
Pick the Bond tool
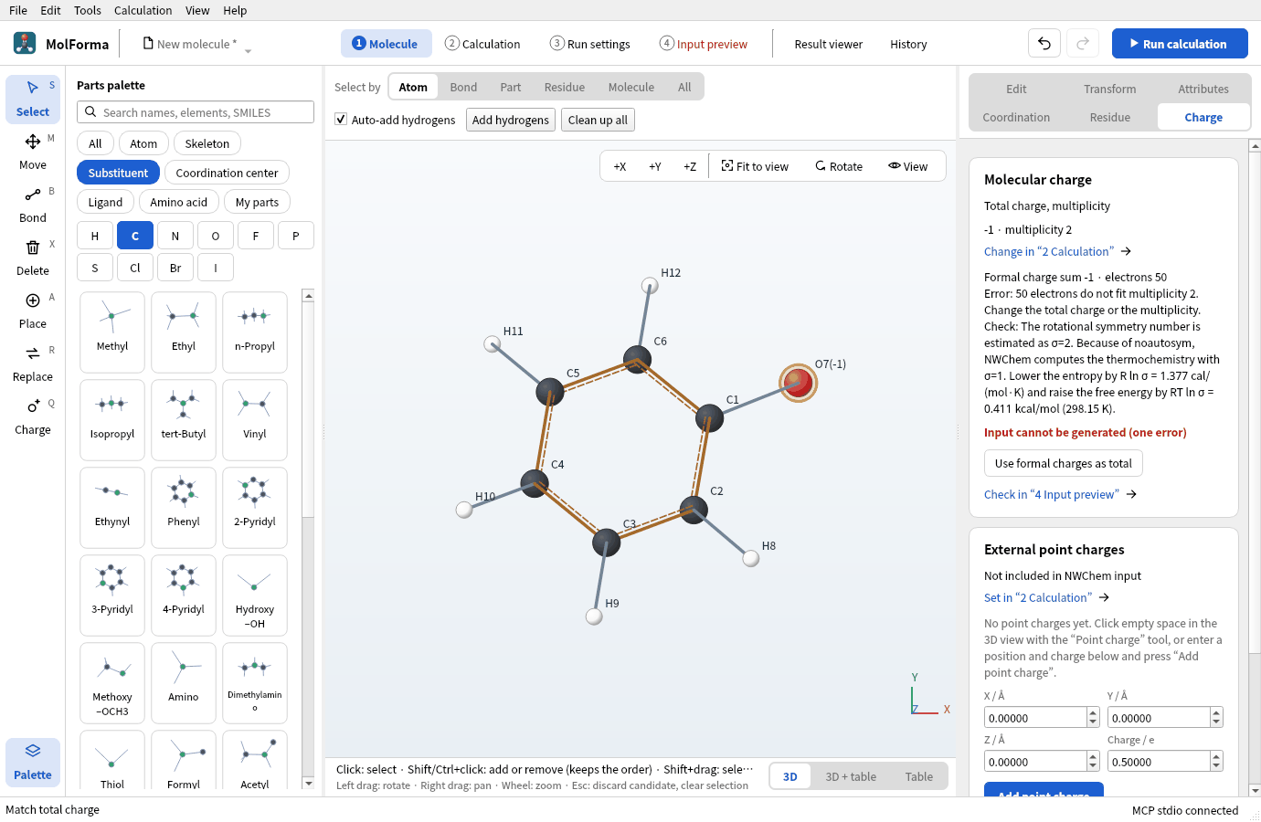click(x=33, y=205)
